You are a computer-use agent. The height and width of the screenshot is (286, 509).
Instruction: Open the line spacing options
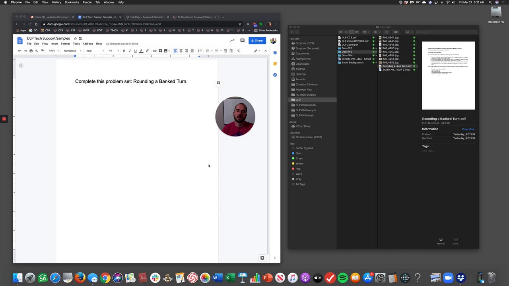point(200,51)
